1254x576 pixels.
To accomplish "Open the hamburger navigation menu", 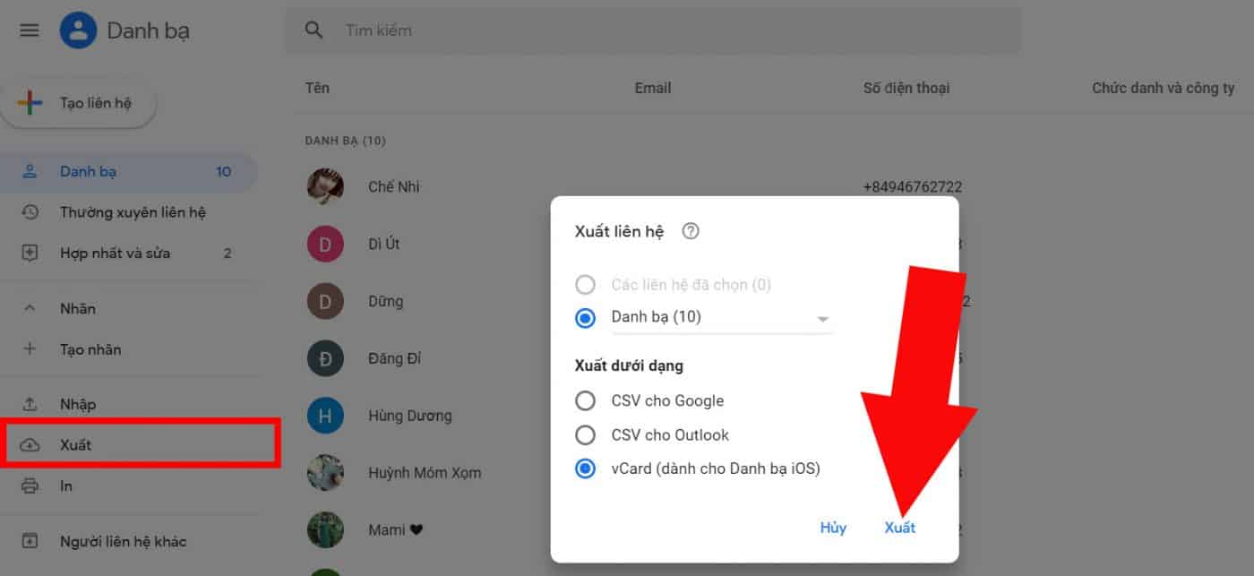I will (29, 30).
